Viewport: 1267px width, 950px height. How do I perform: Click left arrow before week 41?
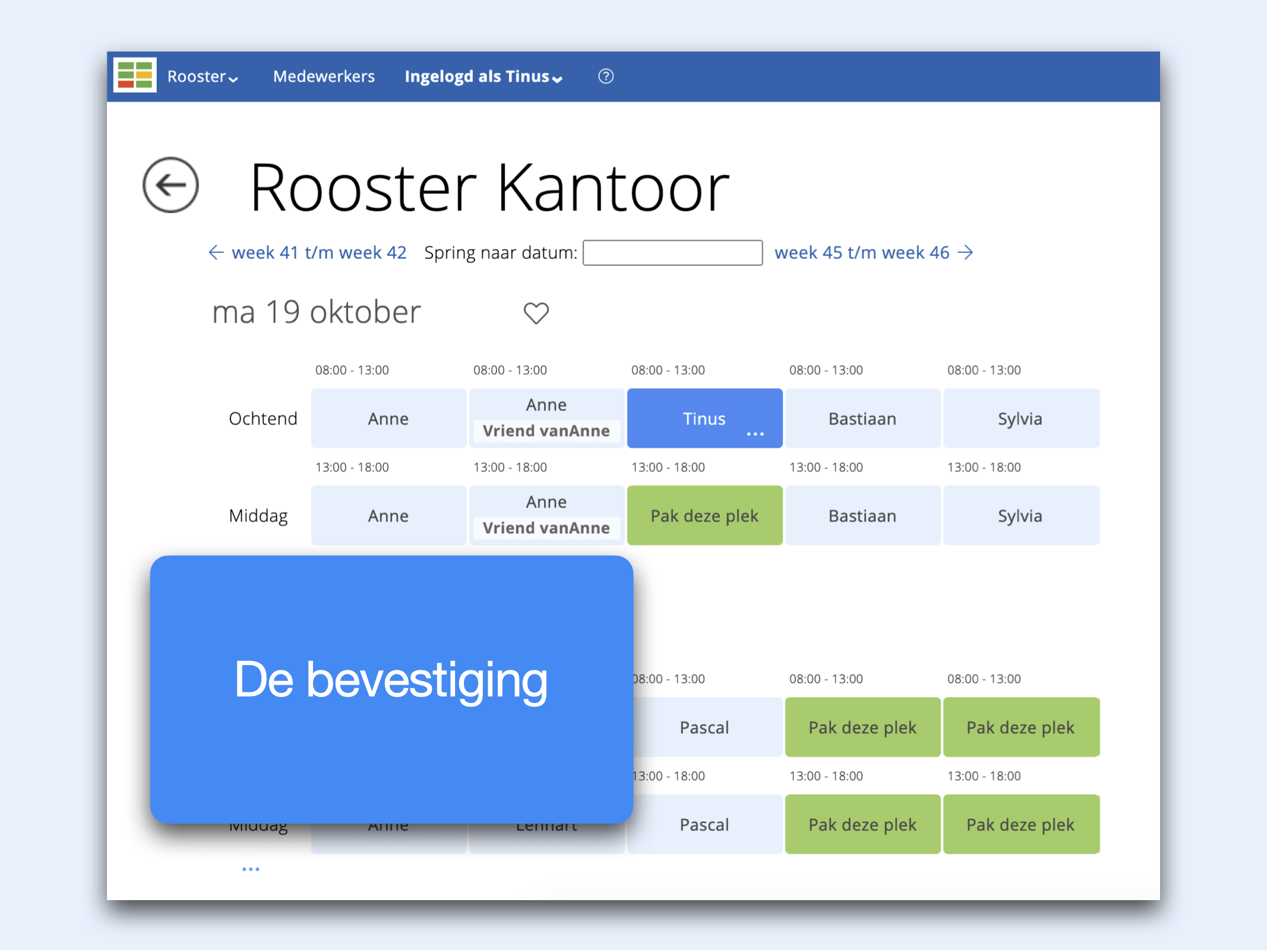(x=216, y=252)
